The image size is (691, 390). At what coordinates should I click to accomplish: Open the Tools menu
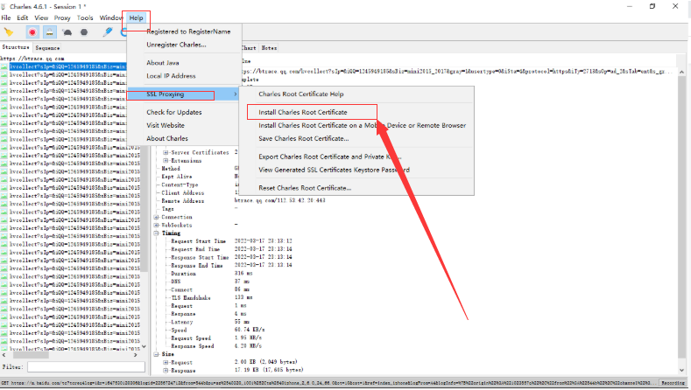click(85, 18)
